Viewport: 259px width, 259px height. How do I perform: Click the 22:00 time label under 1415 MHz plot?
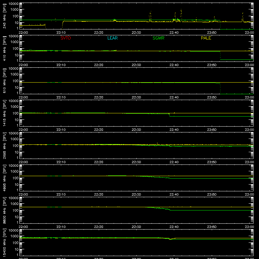pos(23,130)
